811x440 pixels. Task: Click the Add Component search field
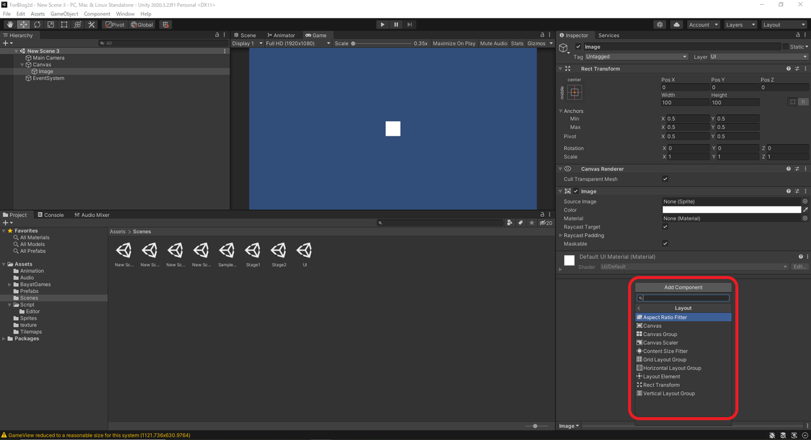pyautogui.click(x=683, y=297)
